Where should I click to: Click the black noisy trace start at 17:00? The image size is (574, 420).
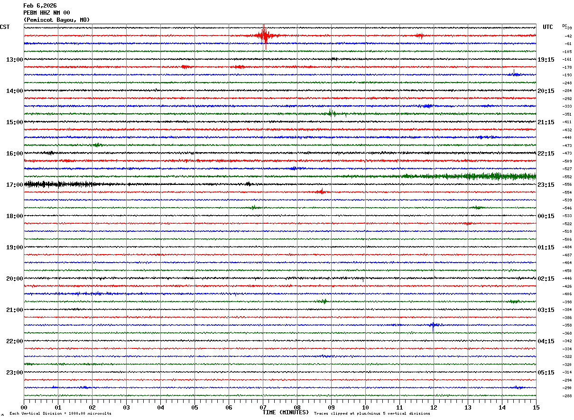coord(43,184)
